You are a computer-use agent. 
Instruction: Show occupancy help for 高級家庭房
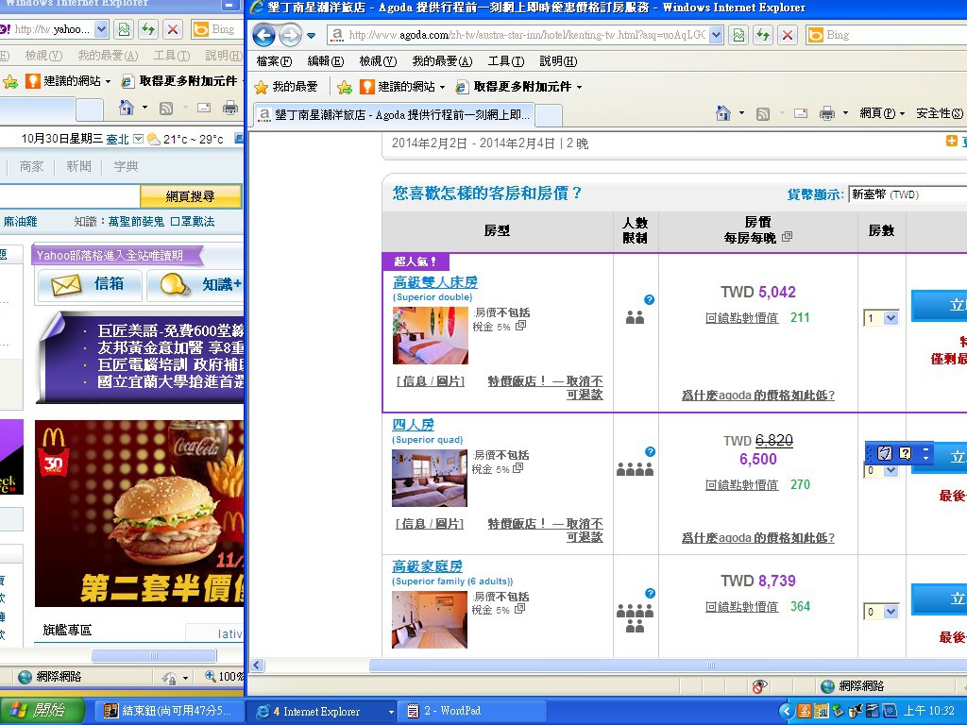click(650, 593)
